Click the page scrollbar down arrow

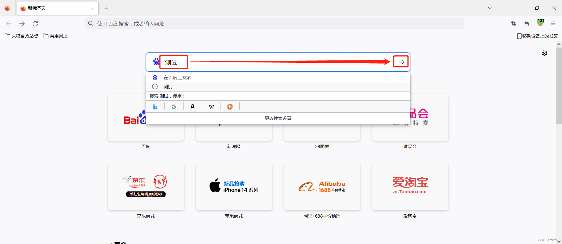(x=559, y=241)
